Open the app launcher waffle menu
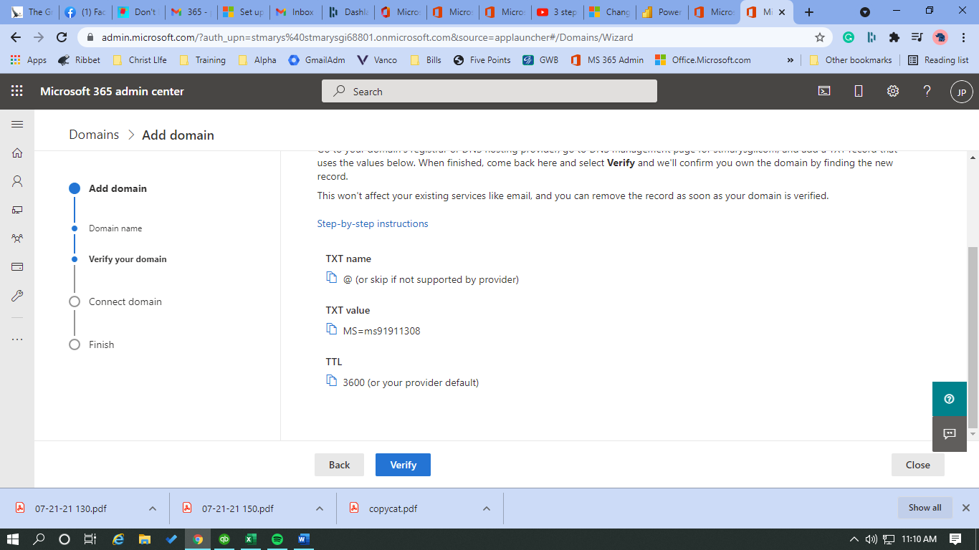This screenshot has width=979, height=550. pyautogui.click(x=17, y=91)
